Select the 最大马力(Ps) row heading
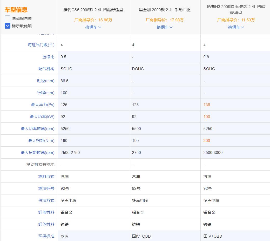Image resolution: width=270 pixels, height=241 pixels. pos(44,105)
